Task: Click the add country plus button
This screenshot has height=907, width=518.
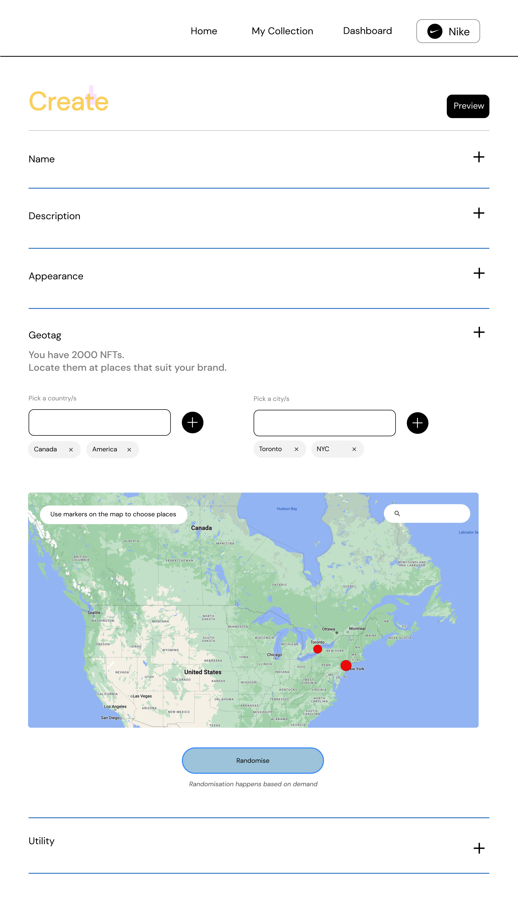Action: 192,423
